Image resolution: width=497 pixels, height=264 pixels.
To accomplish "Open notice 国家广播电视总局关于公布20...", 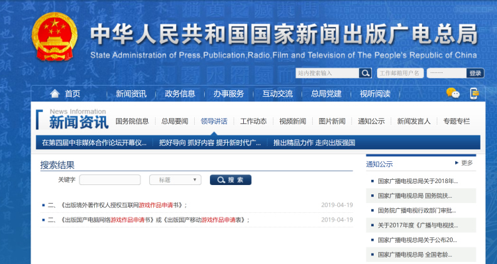I will [x=417, y=240].
